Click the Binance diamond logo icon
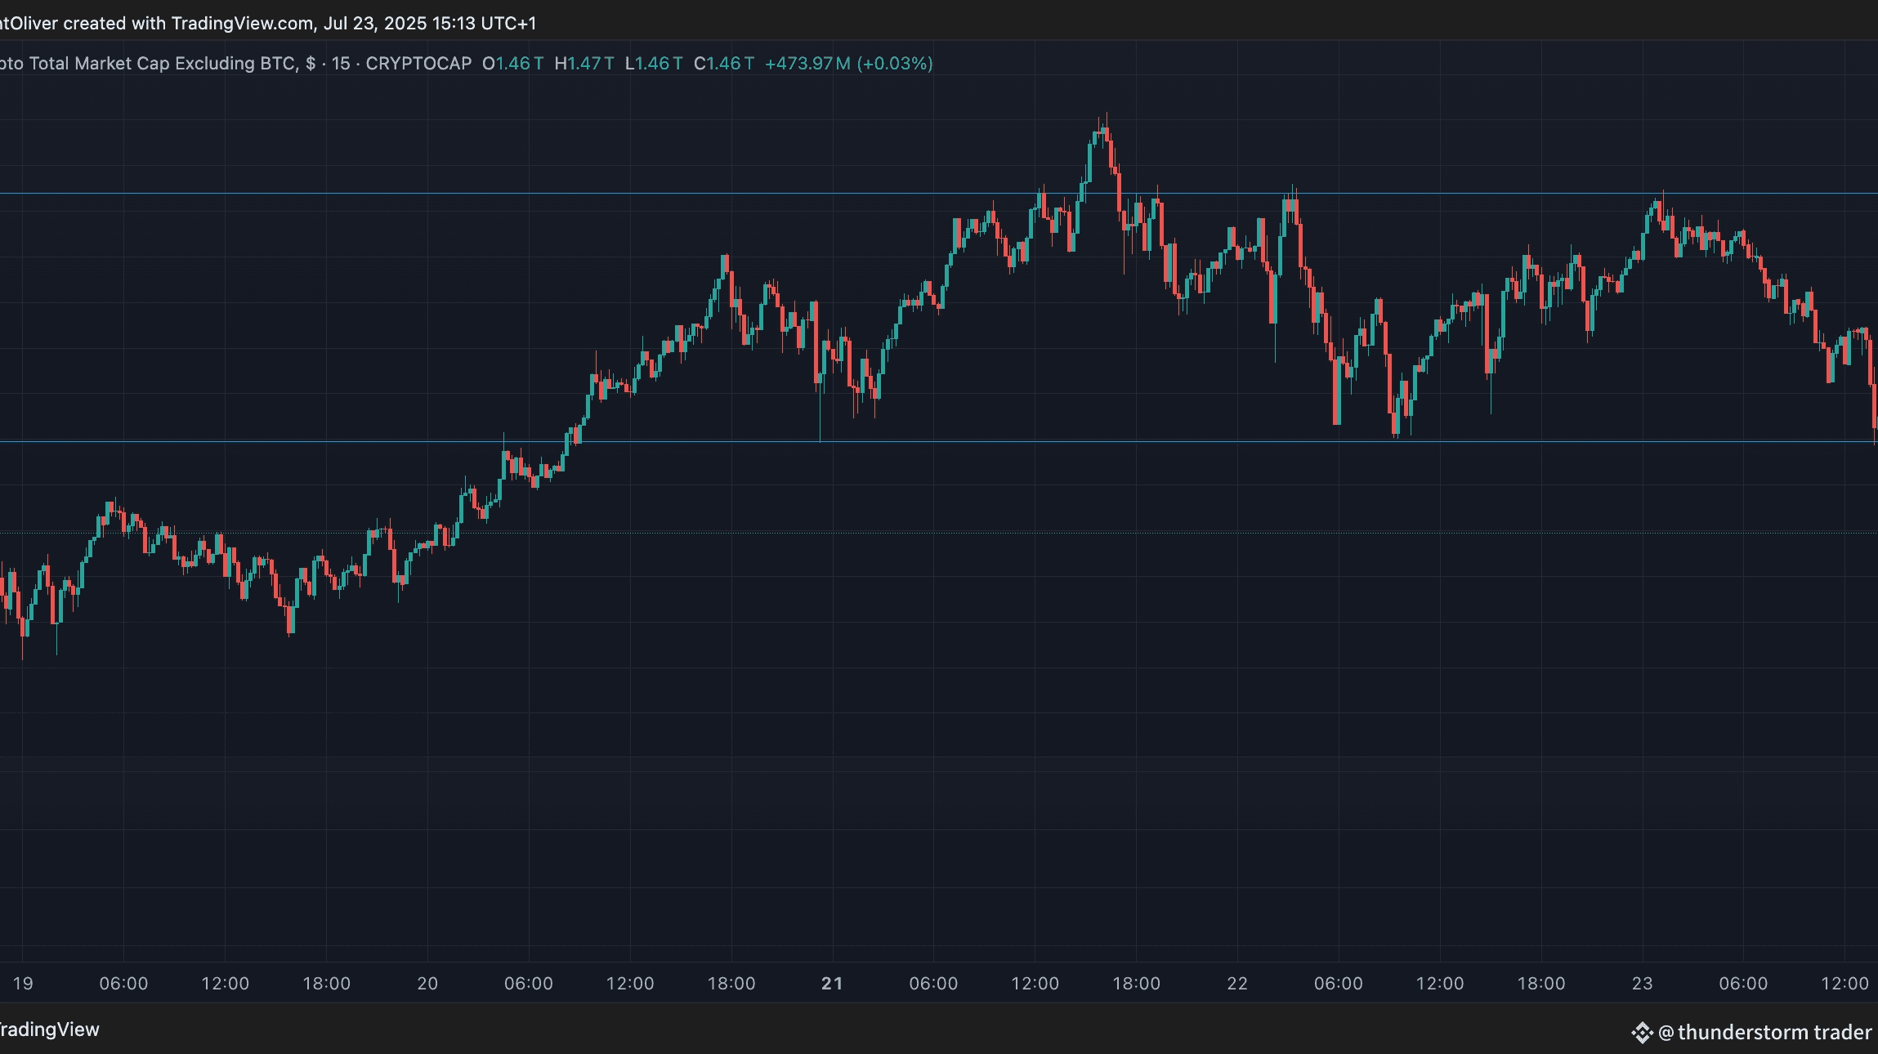This screenshot has width=1878, height=1054. coord(1642,1033)
